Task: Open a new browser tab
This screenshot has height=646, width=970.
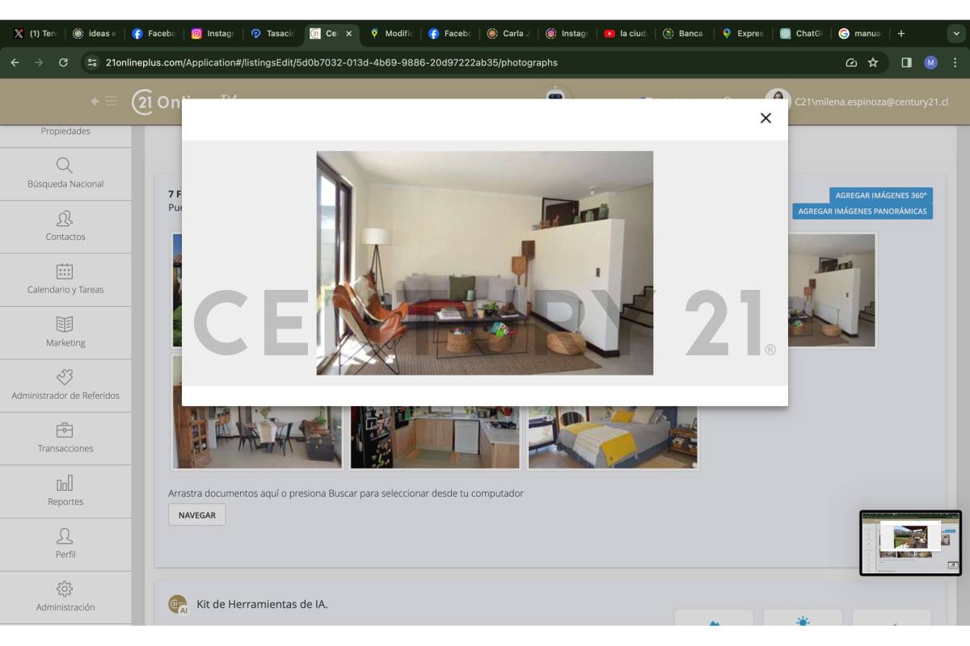Action: pos(901,34)
